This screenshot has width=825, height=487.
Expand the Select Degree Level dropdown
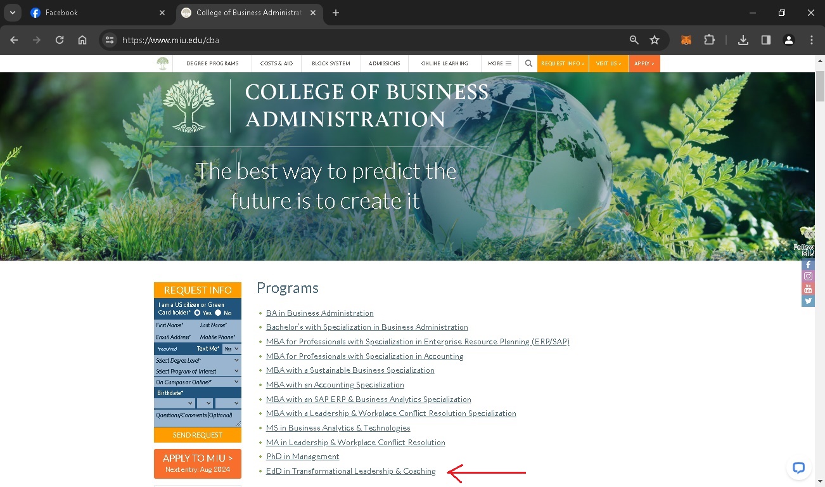198,360
